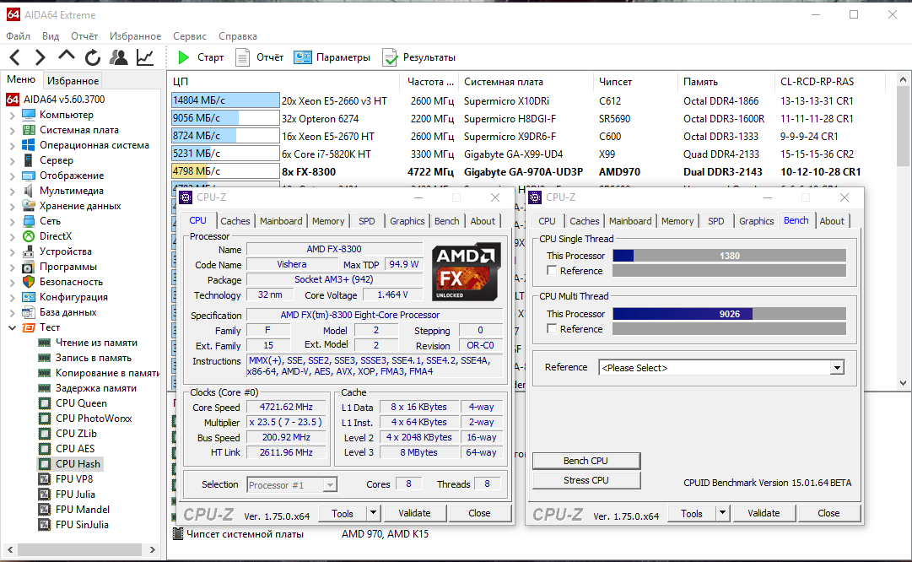This screenshot has height=562, width=912.
Task: Open Graphics tab in right CPU-Z window
Action: [x=756, y=221]
